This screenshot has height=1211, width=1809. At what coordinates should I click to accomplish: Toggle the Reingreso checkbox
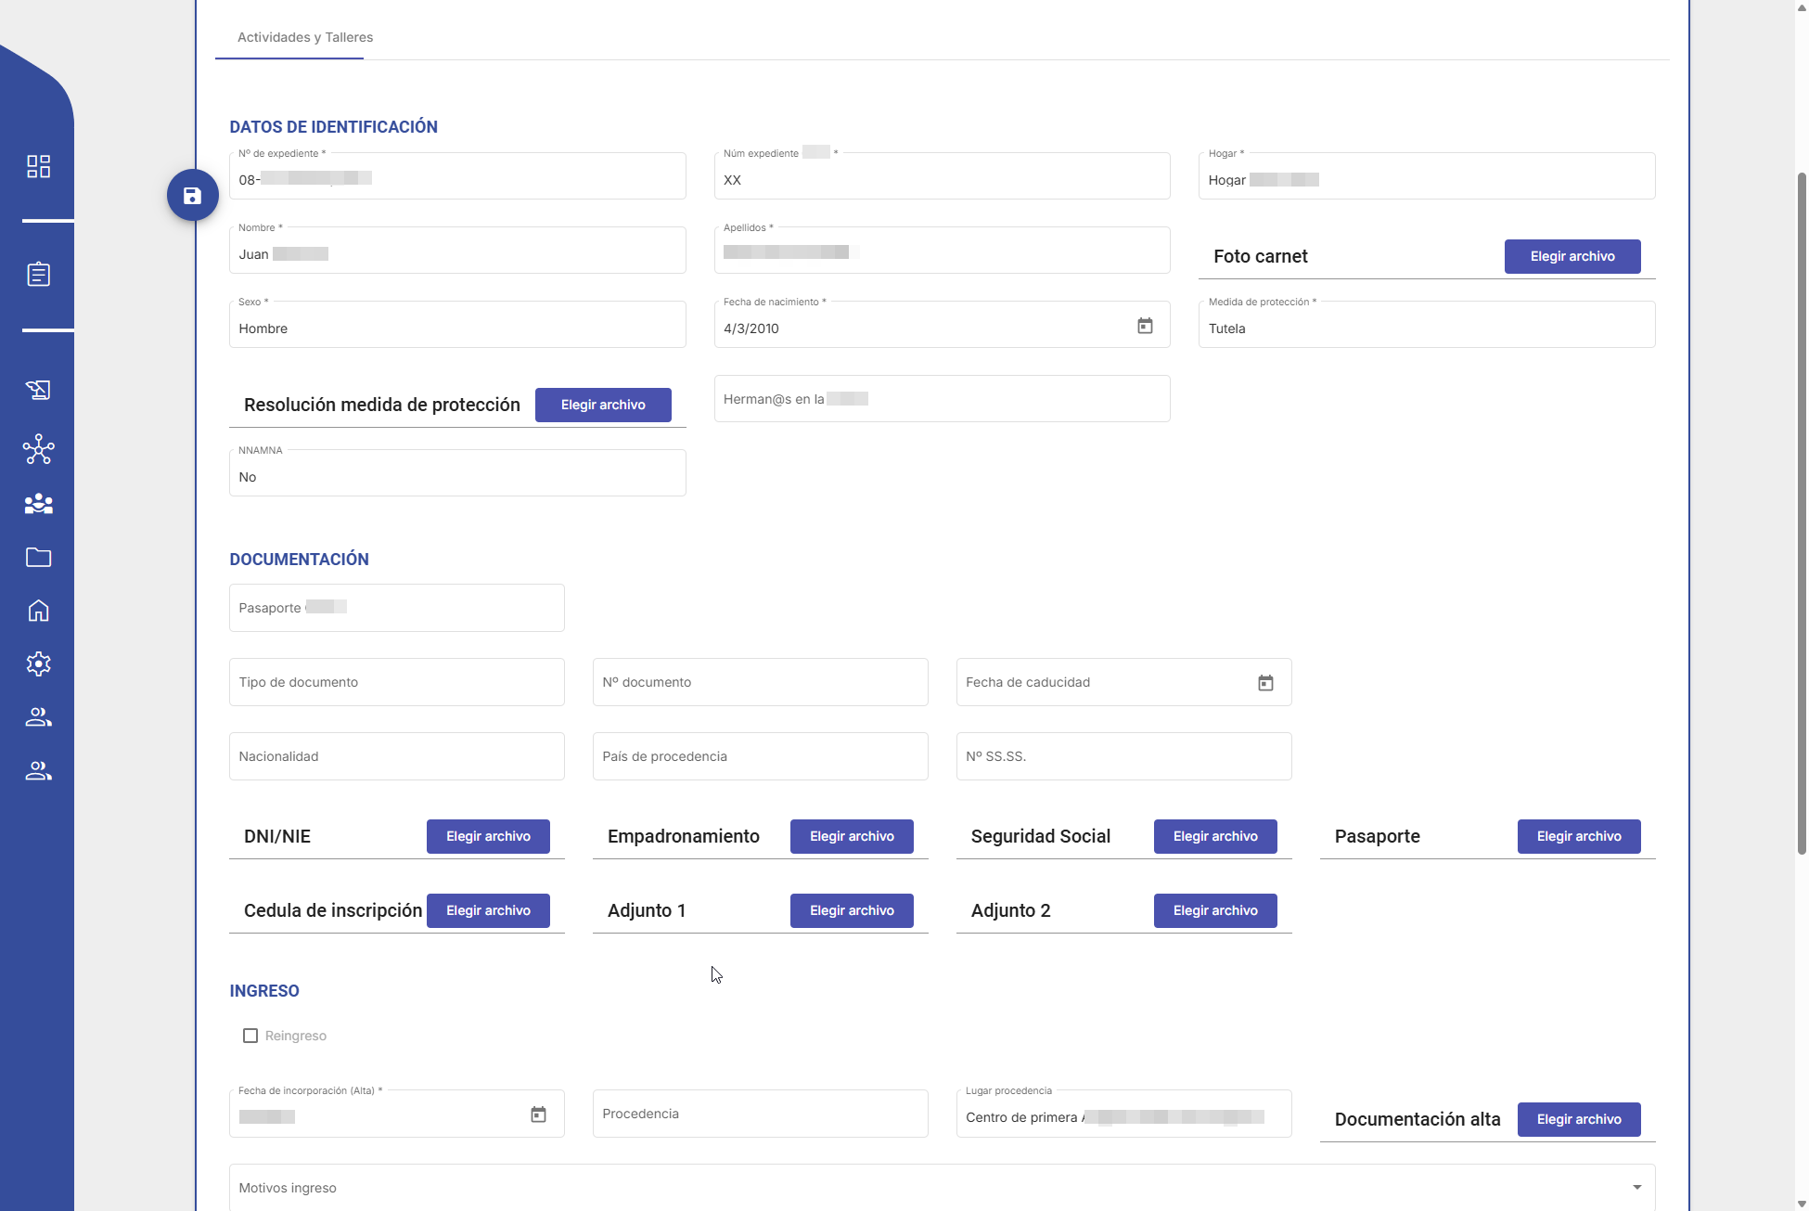pos(250,1036)
